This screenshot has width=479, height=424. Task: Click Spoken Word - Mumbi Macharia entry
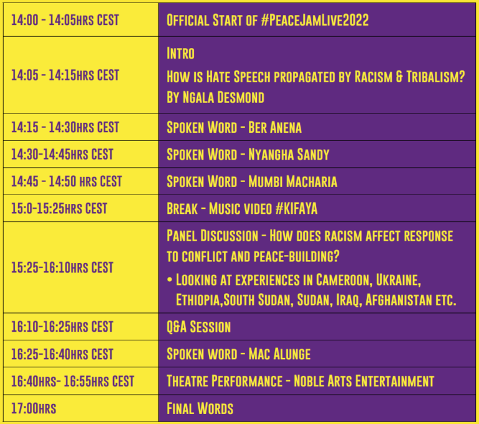coord(252,181)
